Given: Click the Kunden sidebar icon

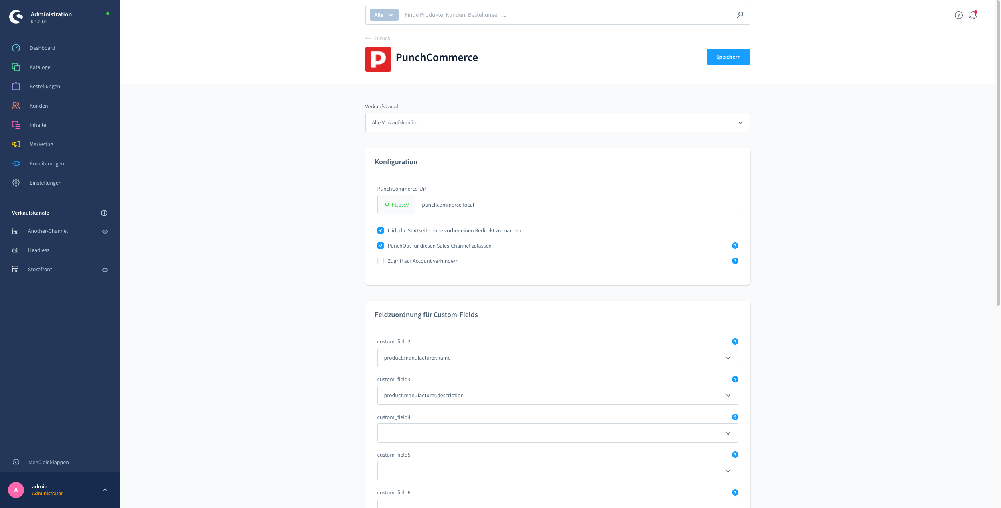Looking at the screenshot, I should [17, 105].
